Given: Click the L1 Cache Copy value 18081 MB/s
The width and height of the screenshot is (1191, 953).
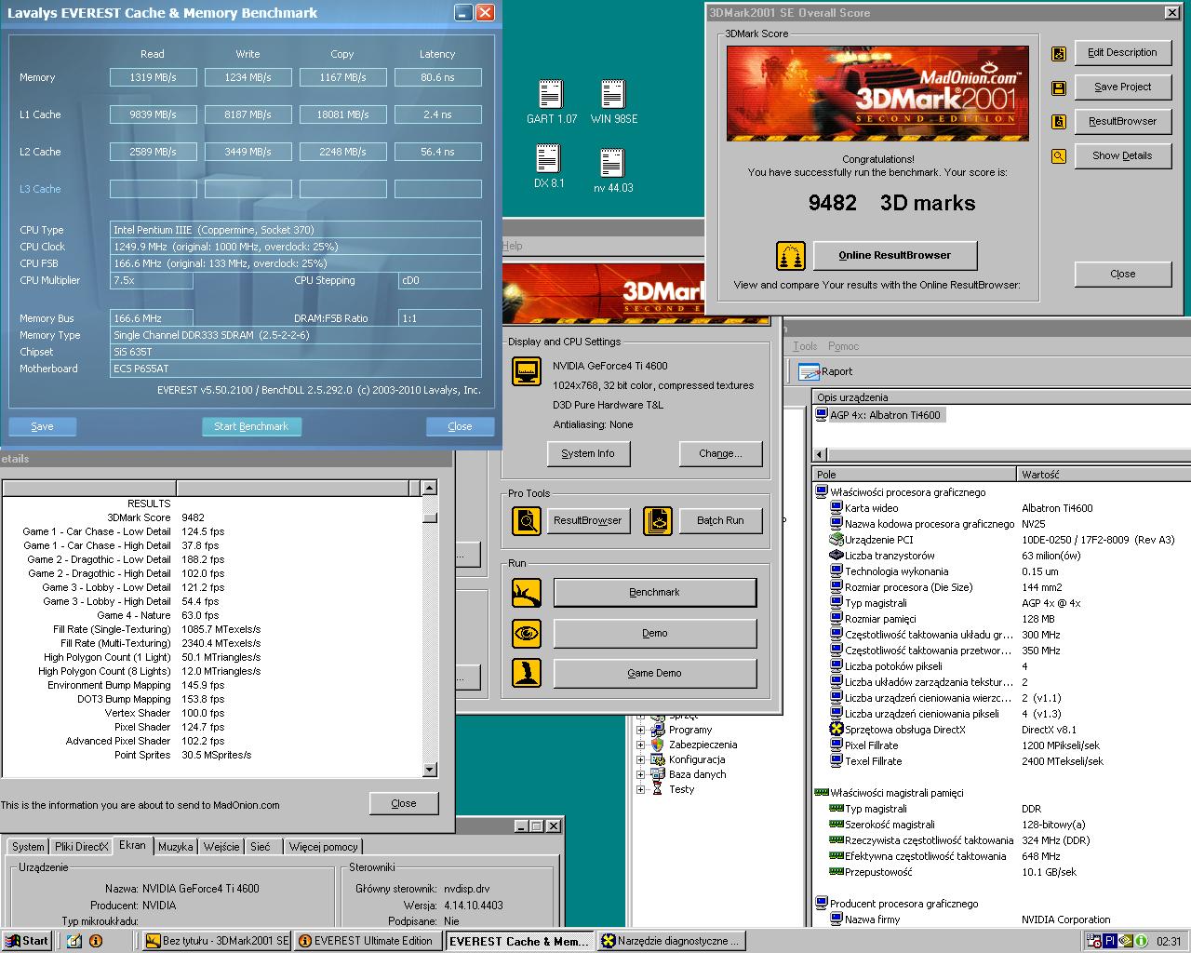Looking at the screenshot, I should pyautogui.click(x=342, y=114).
